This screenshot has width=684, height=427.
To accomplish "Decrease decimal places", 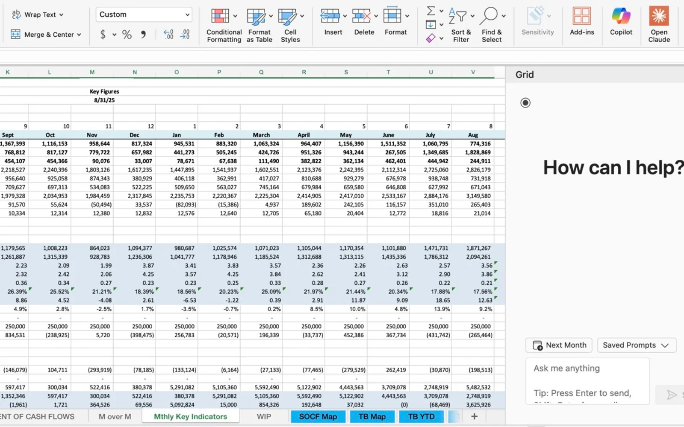I will (x=185, y=35).
